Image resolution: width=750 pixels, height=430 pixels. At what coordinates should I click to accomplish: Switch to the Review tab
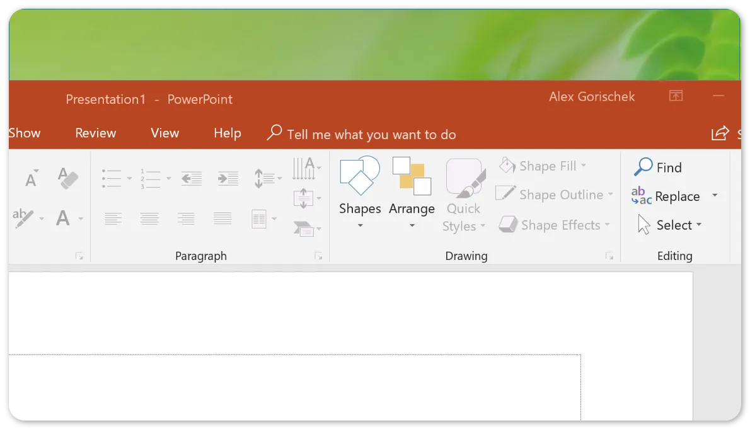(x=95, y=133)
